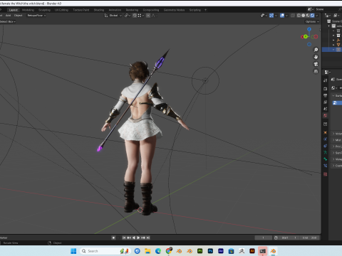Open the viewport shading options arrow

317,16
